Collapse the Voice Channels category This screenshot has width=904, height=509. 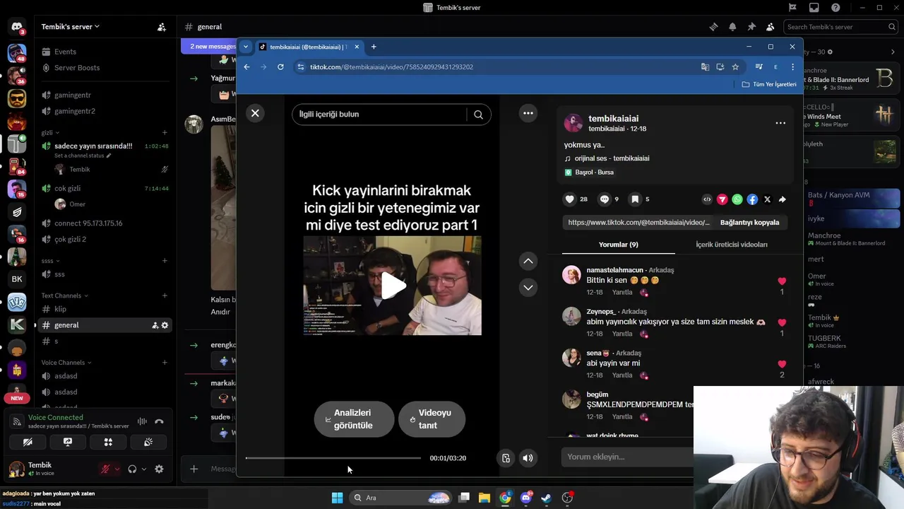pos(66,363)
